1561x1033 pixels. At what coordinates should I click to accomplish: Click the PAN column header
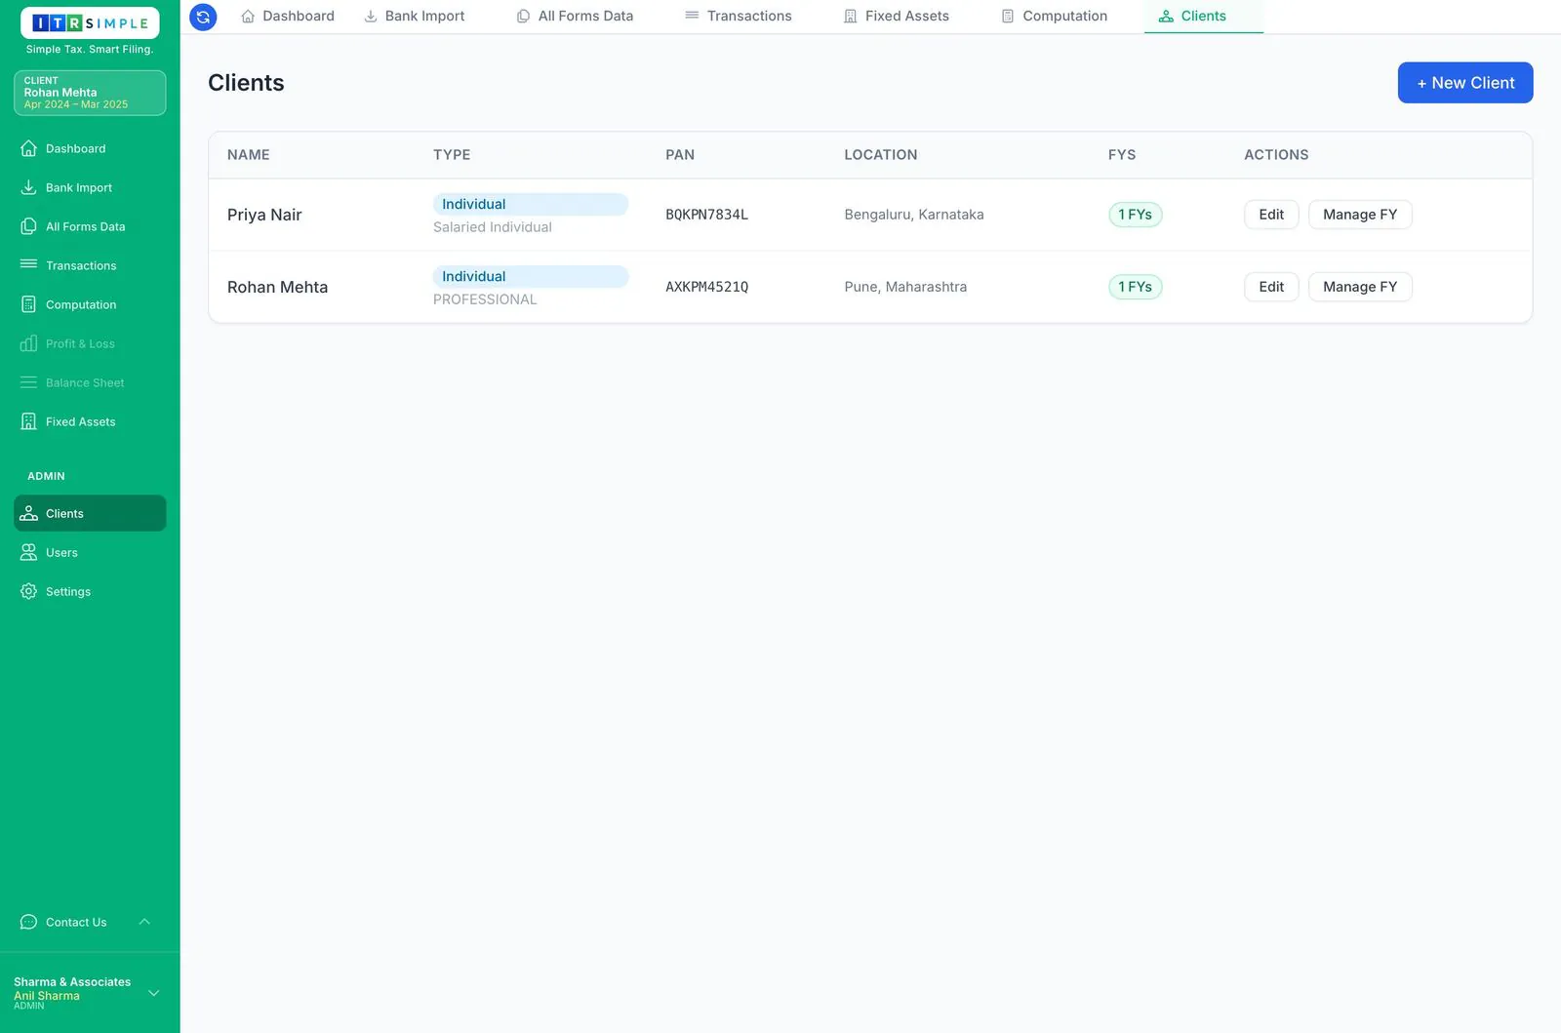[x=680, y=155]
